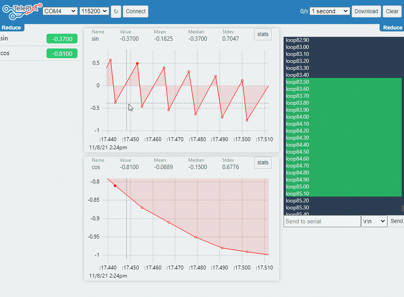Toggle the left Reduce panel tab
The width and height of the screenshot is (404, 297).
click(11, 28)
